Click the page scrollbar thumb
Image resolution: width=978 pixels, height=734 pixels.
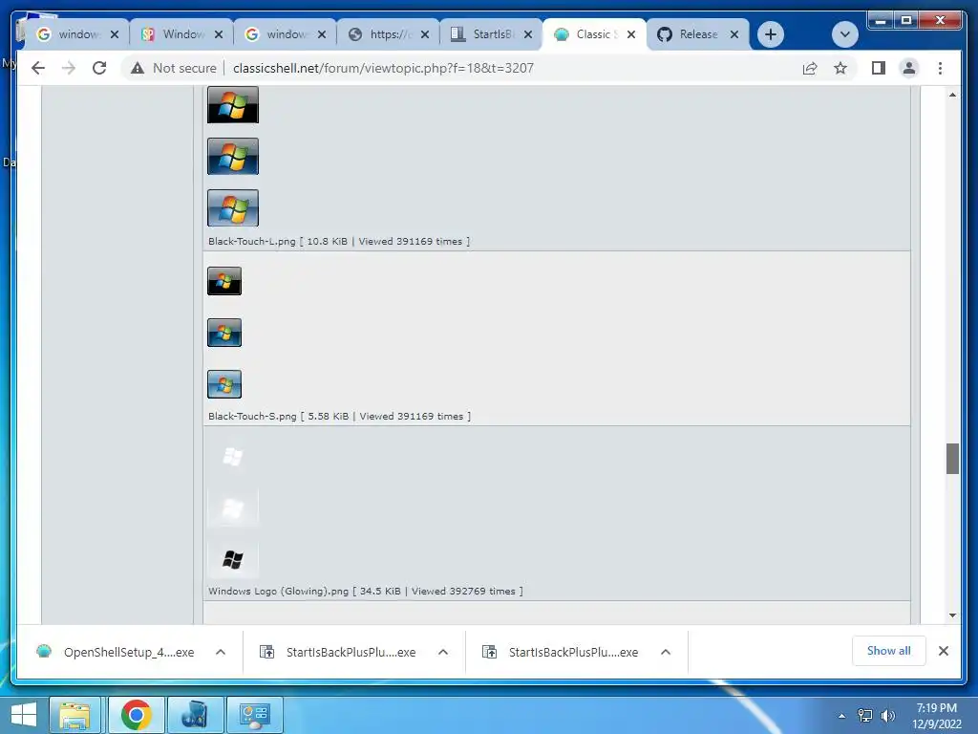[x=952, y=459]
